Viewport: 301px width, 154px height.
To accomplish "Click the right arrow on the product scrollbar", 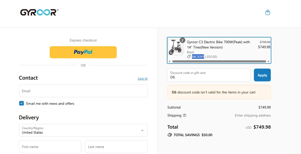I will [x=268, y=61].
